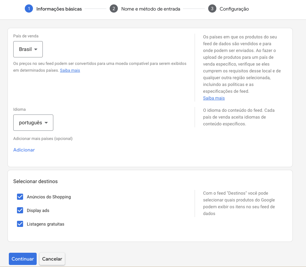Click the Display ads label text
This screenshot has height=267, width=306.
[38, 211]
